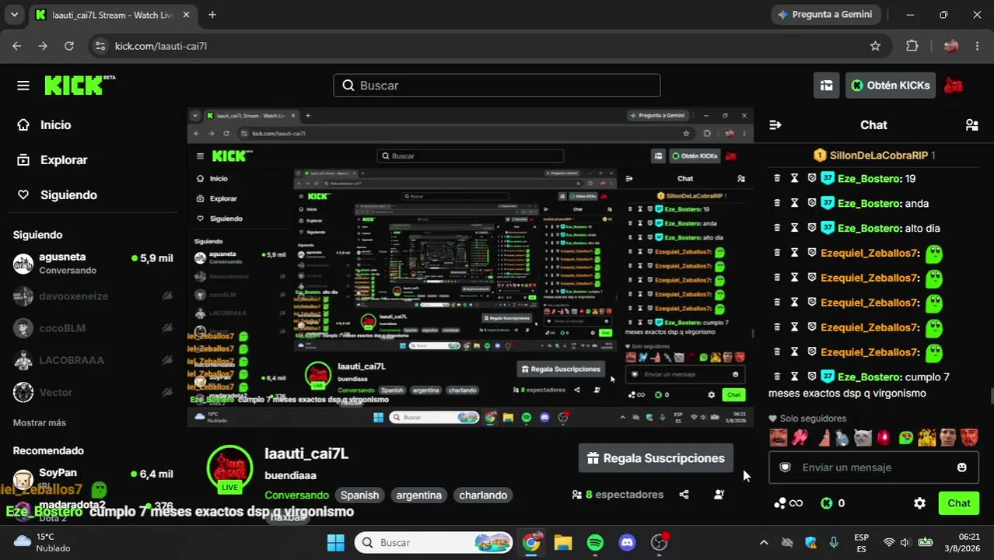Open the chat users list icon
Screen dimensions: 994x560
971,124
